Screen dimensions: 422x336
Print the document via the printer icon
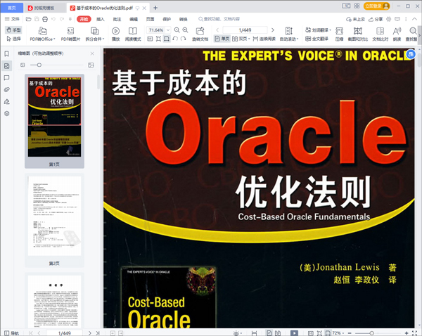point(45,19)
